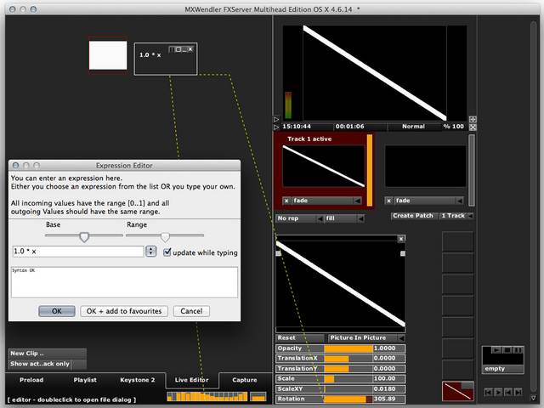544x408 pixels.
Task: Switch to the Keystone 2 tab
Action: click(x=138, y=380)
